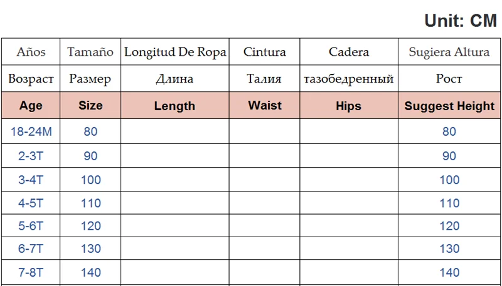The width and height of the screenshot is (502, 286).
Task: Click the 4-5T age row label
Action: pyautogui.click(x=31, y=203)
